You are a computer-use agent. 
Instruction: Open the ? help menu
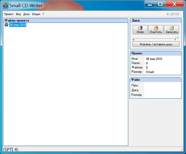click(43, 14)
